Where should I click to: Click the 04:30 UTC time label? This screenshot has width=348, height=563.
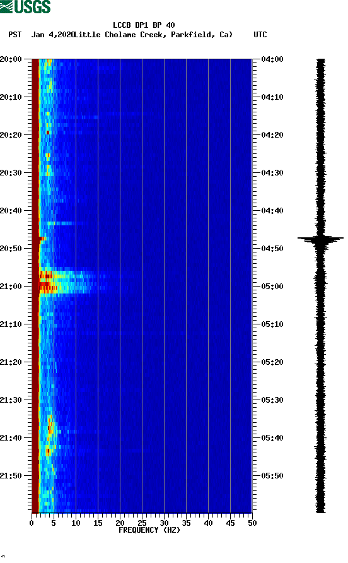point(272,173)
